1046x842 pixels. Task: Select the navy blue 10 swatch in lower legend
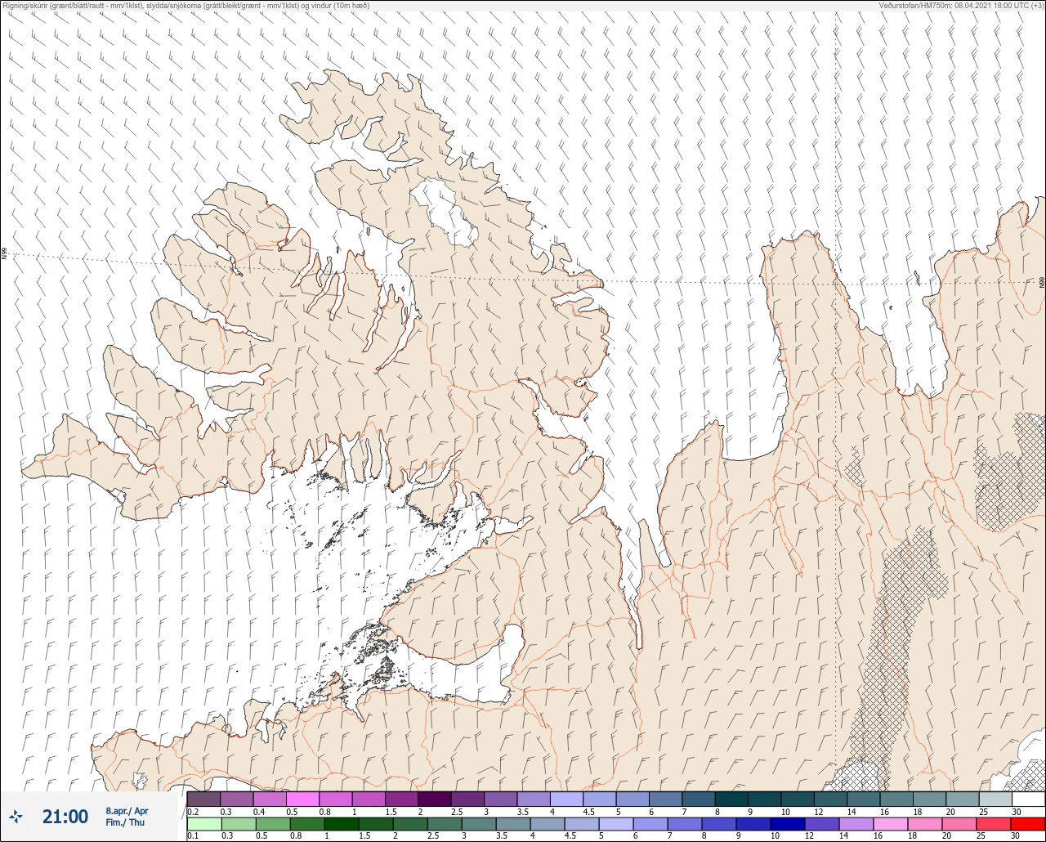point(788,824)
